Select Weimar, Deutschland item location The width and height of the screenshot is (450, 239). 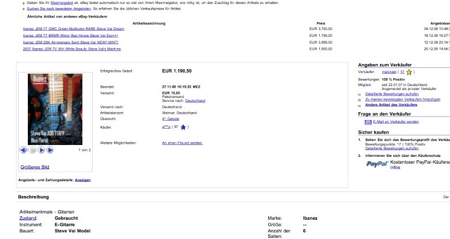click(180, 113)
